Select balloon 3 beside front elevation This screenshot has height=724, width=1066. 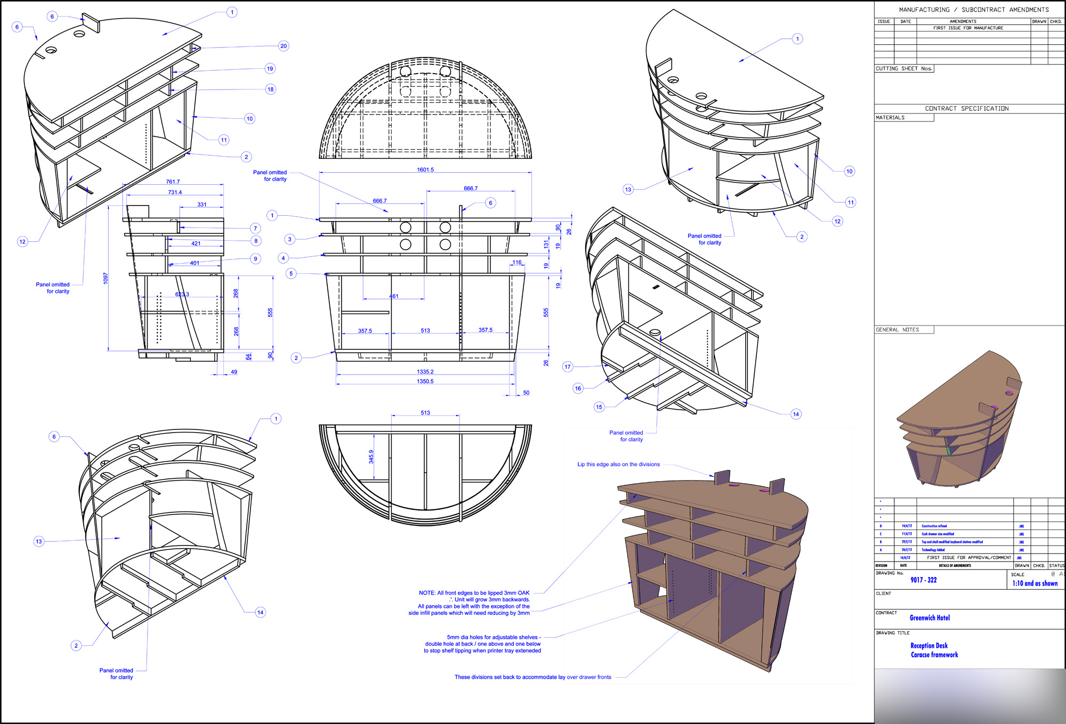click(x=290, y=239)
